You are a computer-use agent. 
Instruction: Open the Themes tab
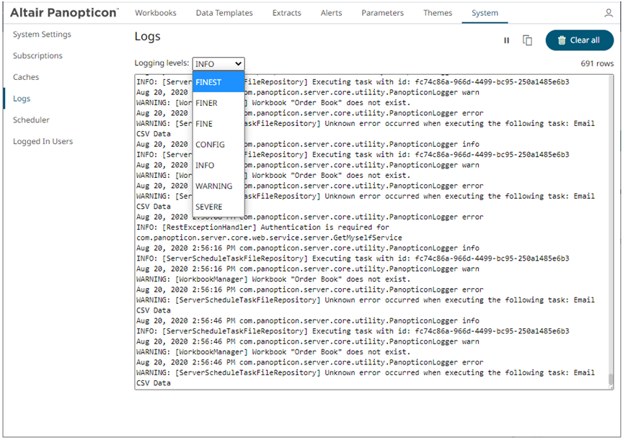coord(437,13)
